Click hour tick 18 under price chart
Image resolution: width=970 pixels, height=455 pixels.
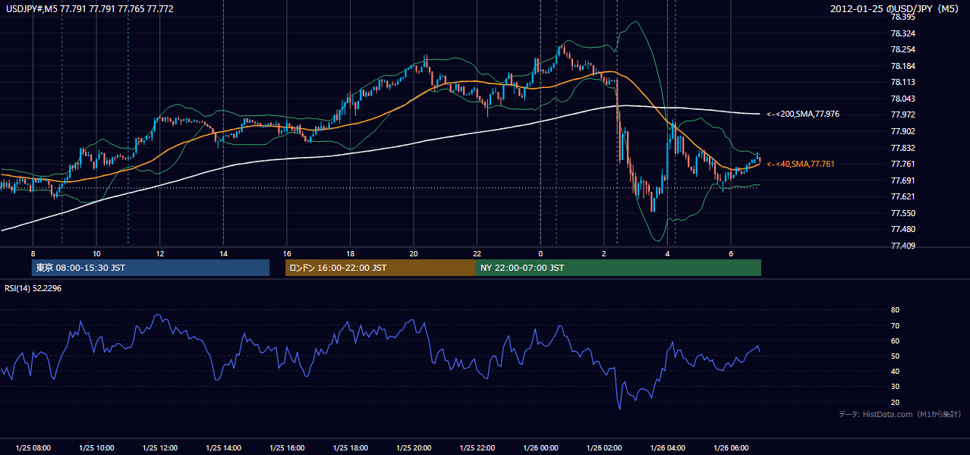coord(350,253)
